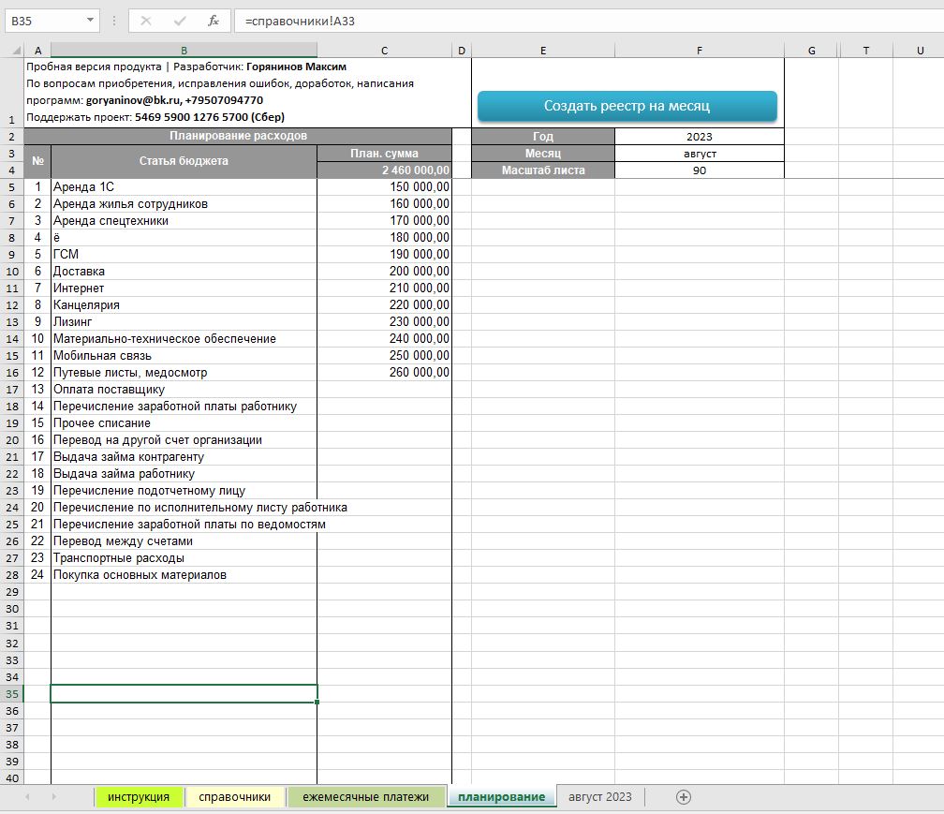Select the Покупка основных материалов cell
Screen dimensions: 944x814
pos(184,575)
